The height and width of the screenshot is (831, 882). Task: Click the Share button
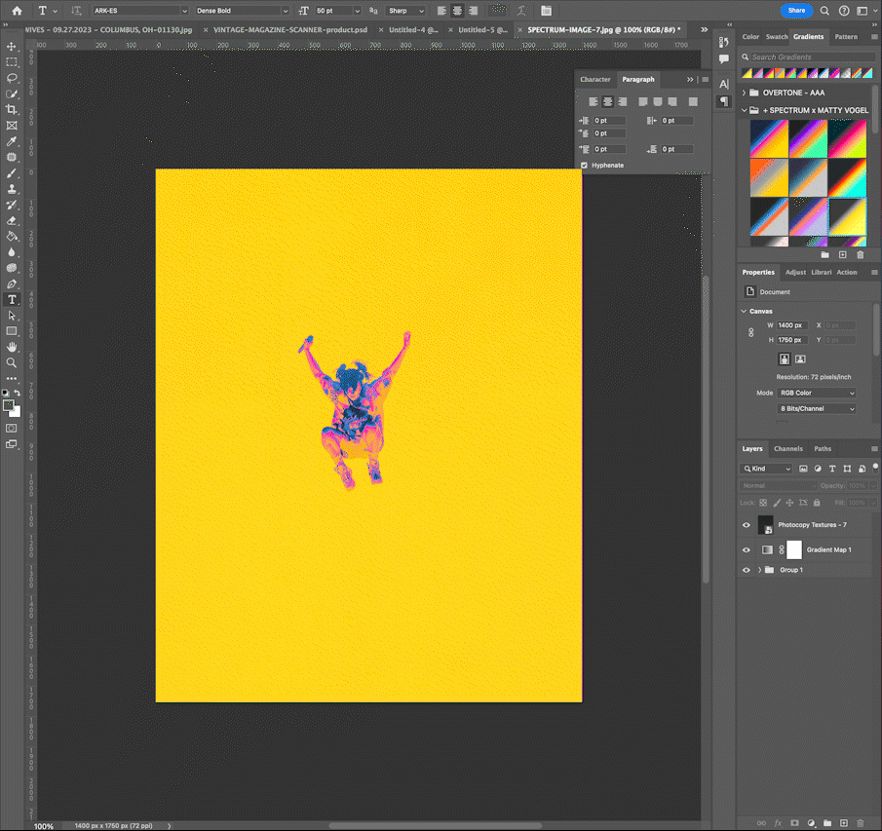tap(796, 11)
